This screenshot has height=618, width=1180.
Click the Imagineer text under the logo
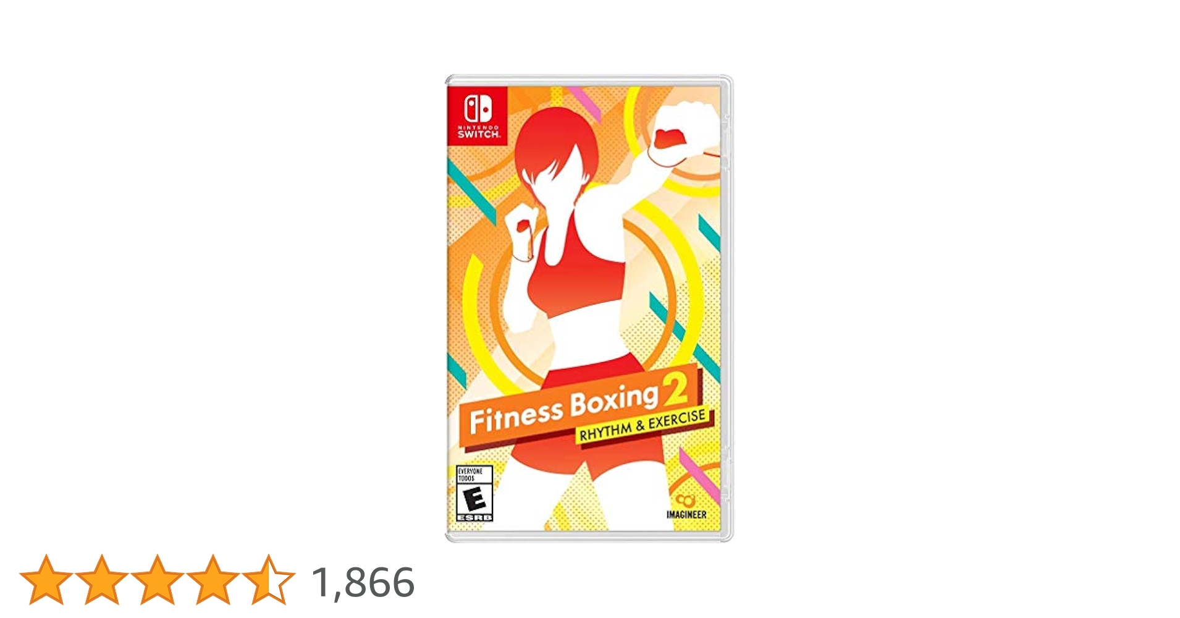click(x=686, y=514)
